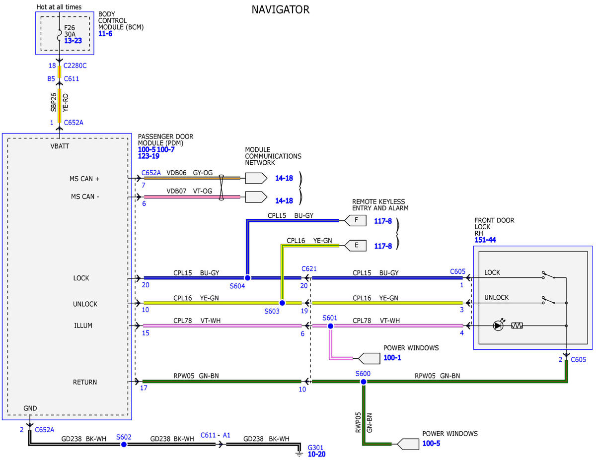
Task: Click Power Windows arrow beside 100-1
Action: [x=369, y=358]
